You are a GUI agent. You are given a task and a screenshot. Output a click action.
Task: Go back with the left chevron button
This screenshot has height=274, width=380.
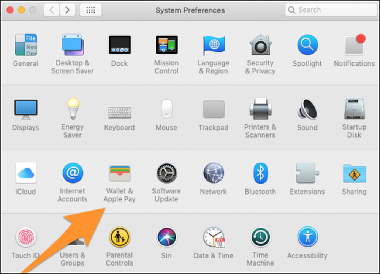51,10
